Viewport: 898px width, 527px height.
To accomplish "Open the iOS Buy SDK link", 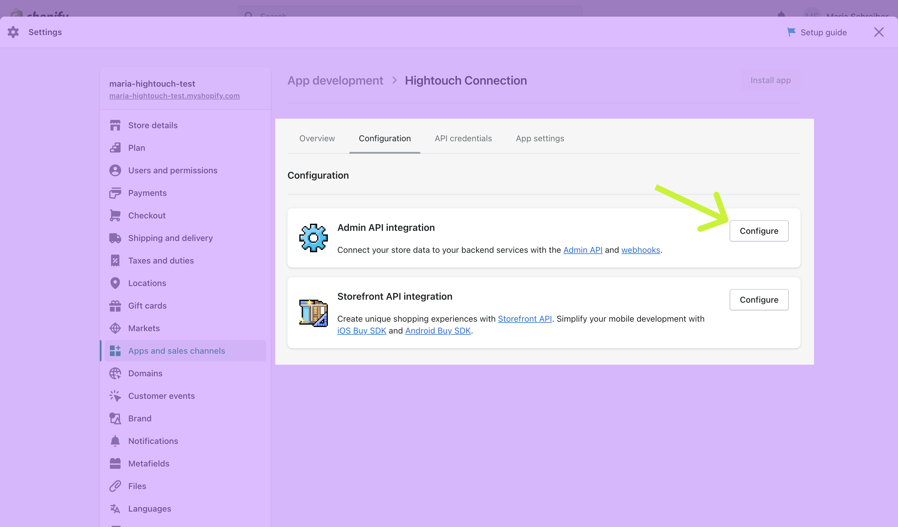I will [x=361, y=331].
